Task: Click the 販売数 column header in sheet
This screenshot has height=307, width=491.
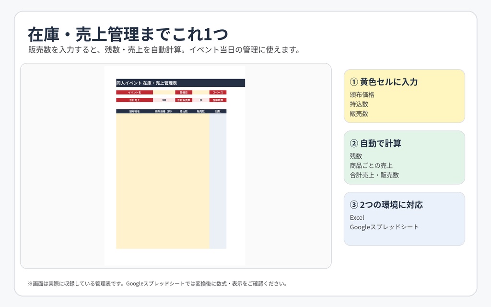Action: (201, 111)
